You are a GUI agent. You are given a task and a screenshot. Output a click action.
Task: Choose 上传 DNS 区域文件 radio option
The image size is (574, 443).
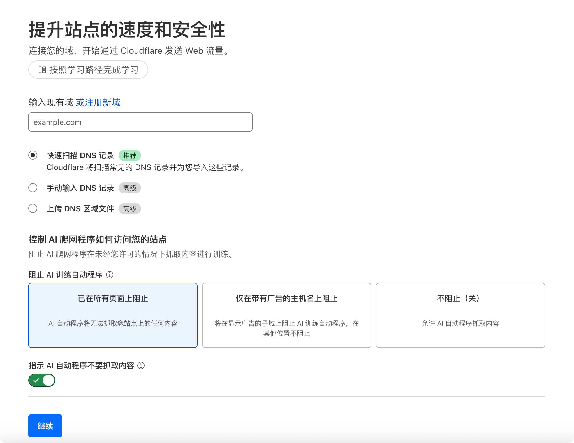click(x=33, y=208)
